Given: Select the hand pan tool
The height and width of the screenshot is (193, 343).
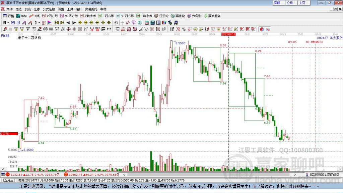Looking at the screenshot, I should coord(116,23).
